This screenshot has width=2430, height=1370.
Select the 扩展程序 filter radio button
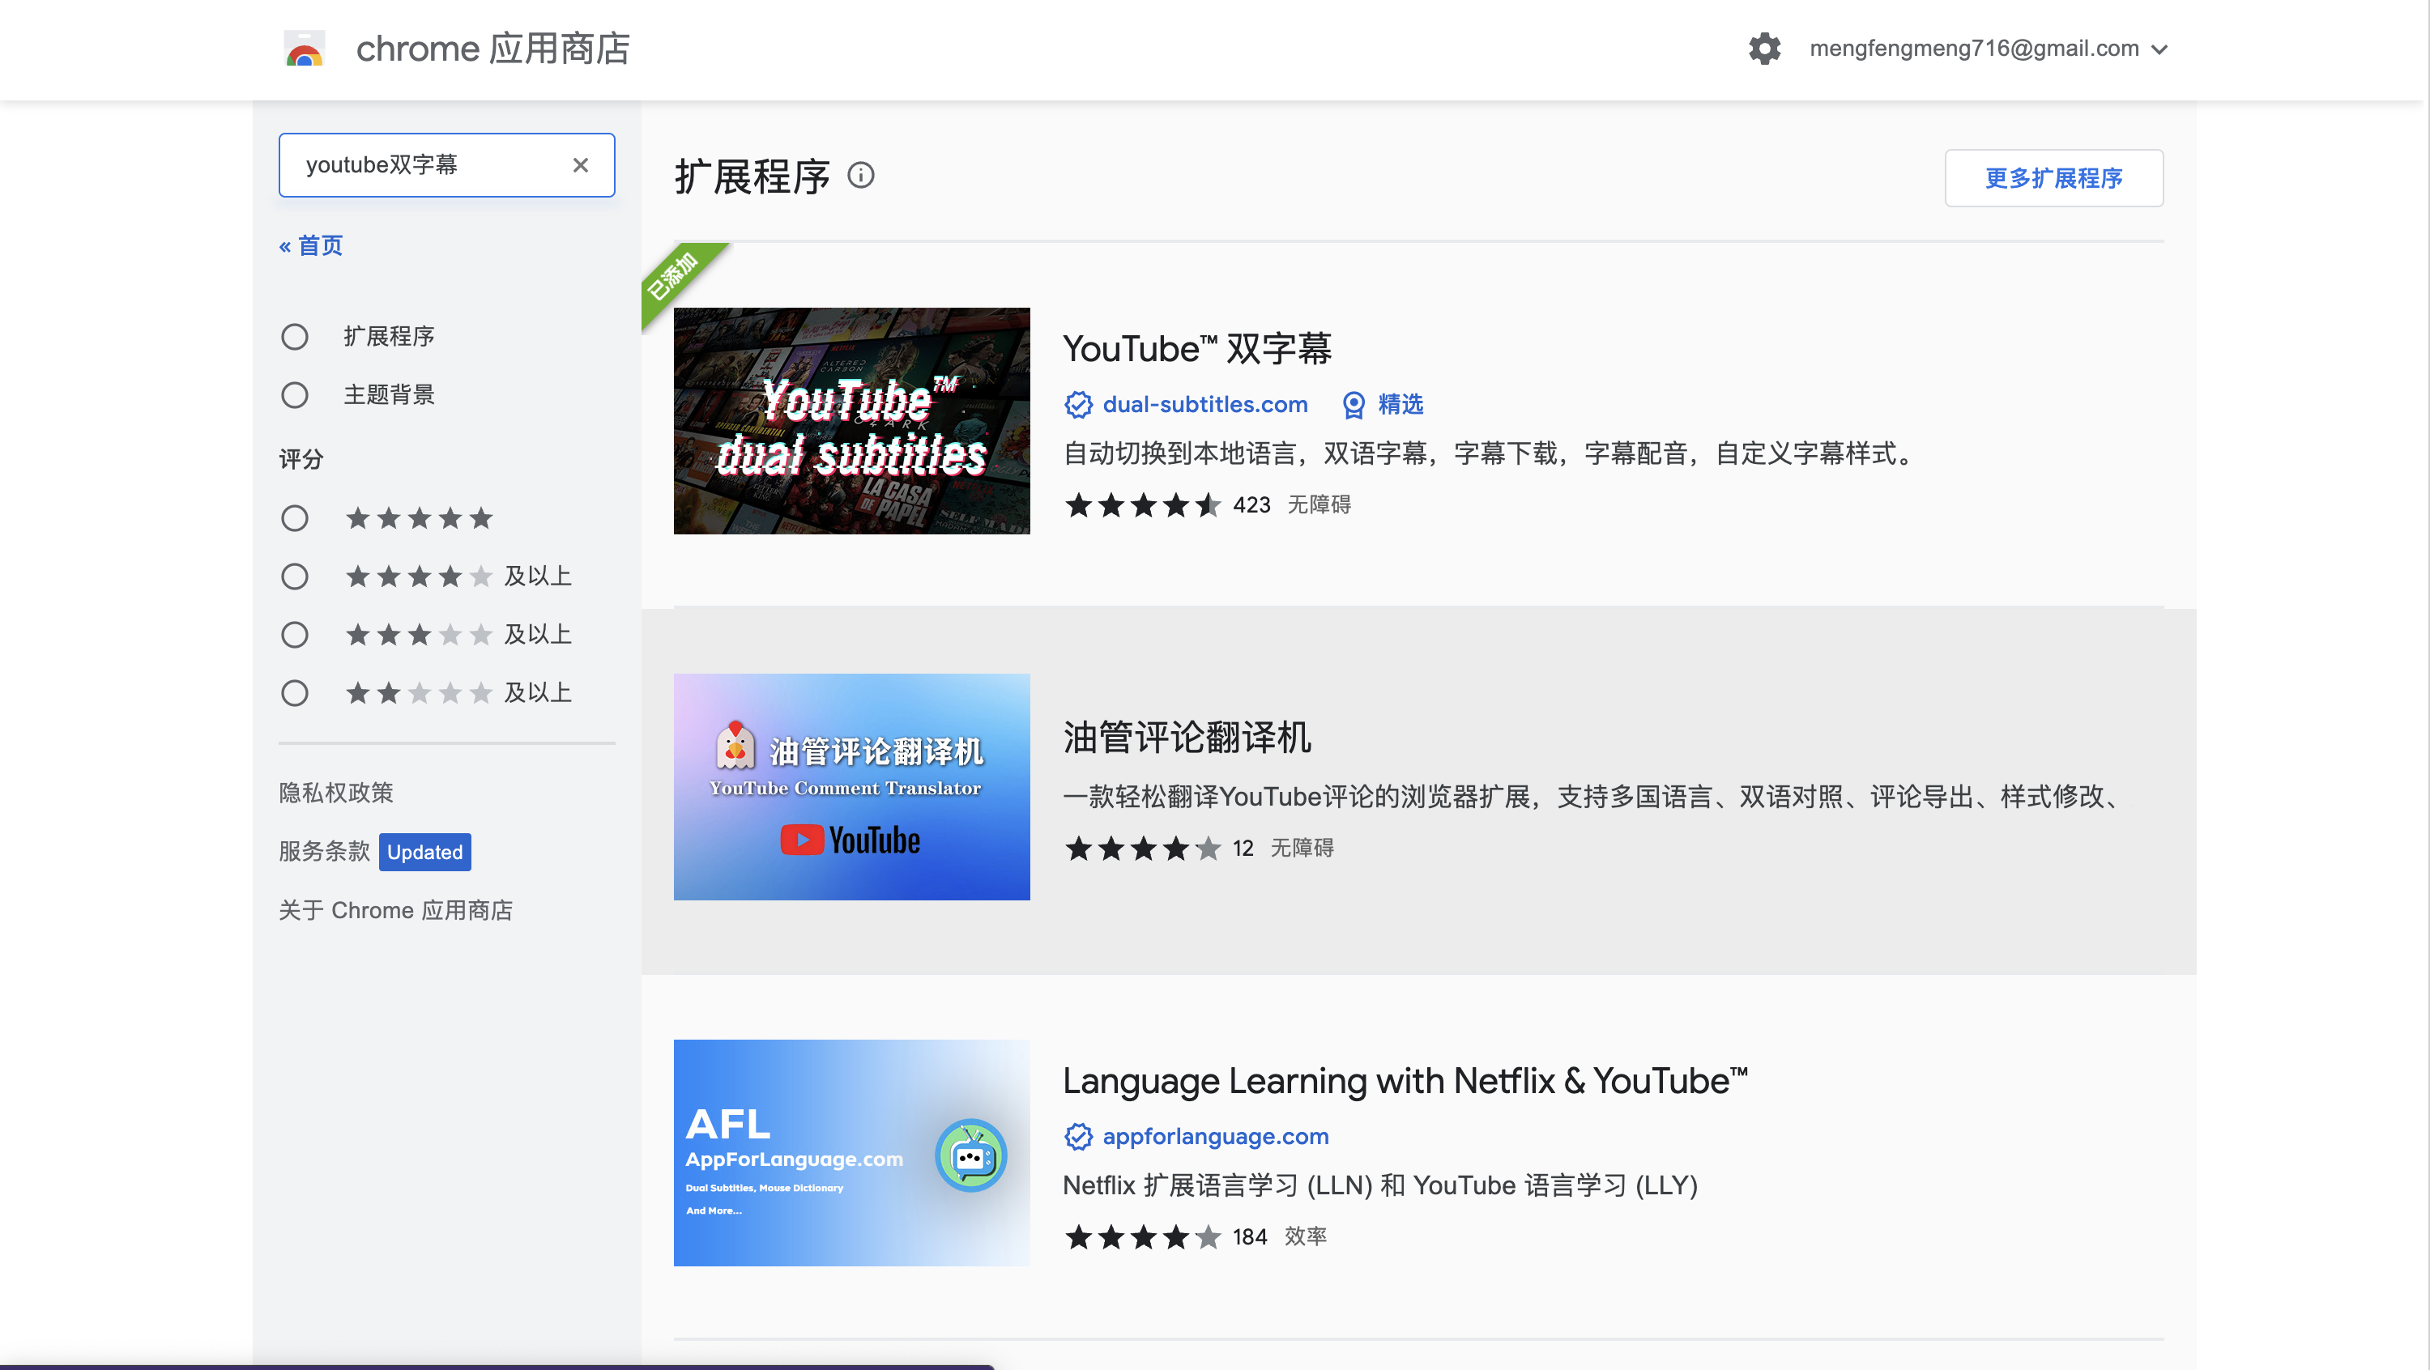tap(296, 336)
